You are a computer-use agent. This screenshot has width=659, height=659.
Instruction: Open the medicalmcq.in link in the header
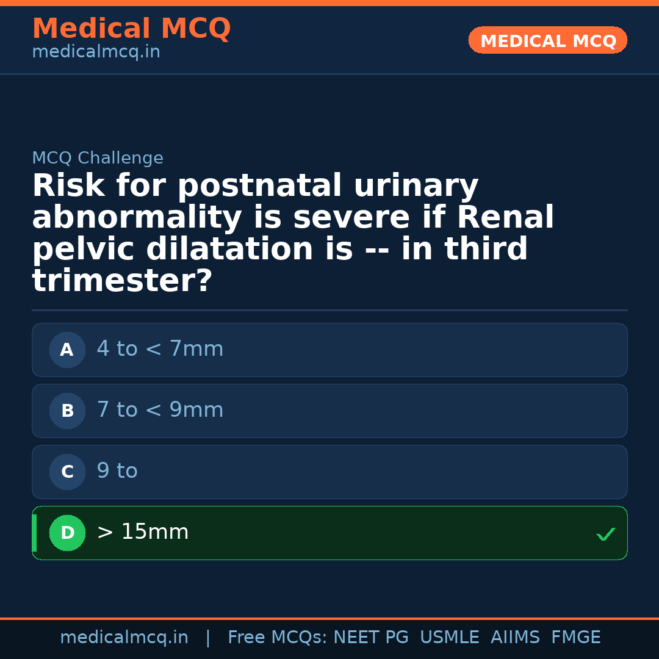[x=96, y=52]
